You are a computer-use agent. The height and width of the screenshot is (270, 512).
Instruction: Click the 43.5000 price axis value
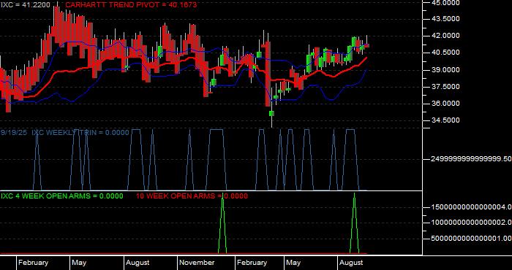[445, 19]
